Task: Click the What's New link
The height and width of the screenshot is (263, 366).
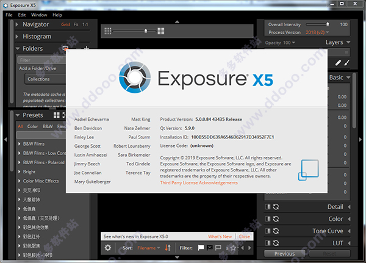Action: coord(220,237)
